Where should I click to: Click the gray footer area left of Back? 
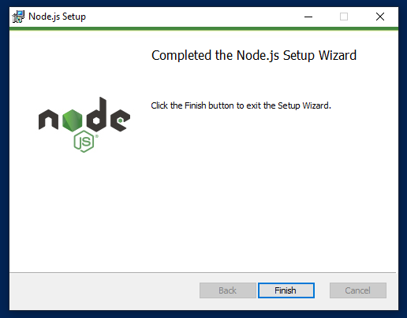[x=104, y=291]
